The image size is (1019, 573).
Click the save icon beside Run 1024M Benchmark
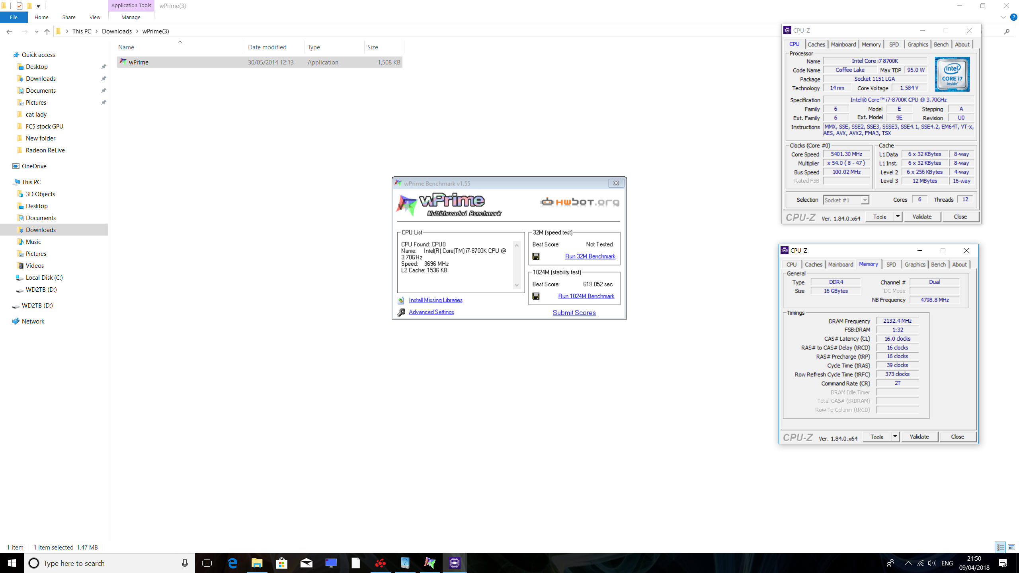(x=536, y=296)
